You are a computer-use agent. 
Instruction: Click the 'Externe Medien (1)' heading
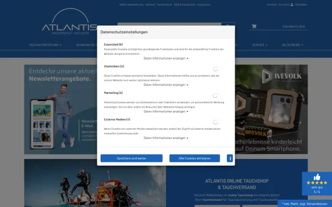[117, 120]
